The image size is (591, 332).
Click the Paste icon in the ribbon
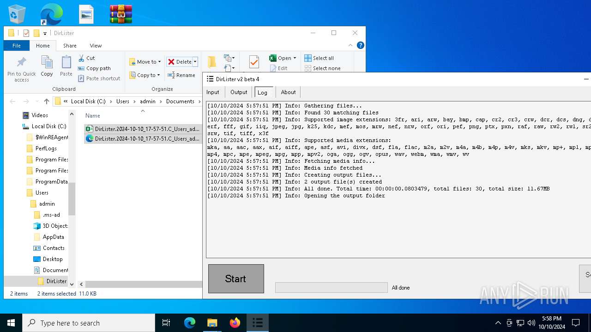66,66
